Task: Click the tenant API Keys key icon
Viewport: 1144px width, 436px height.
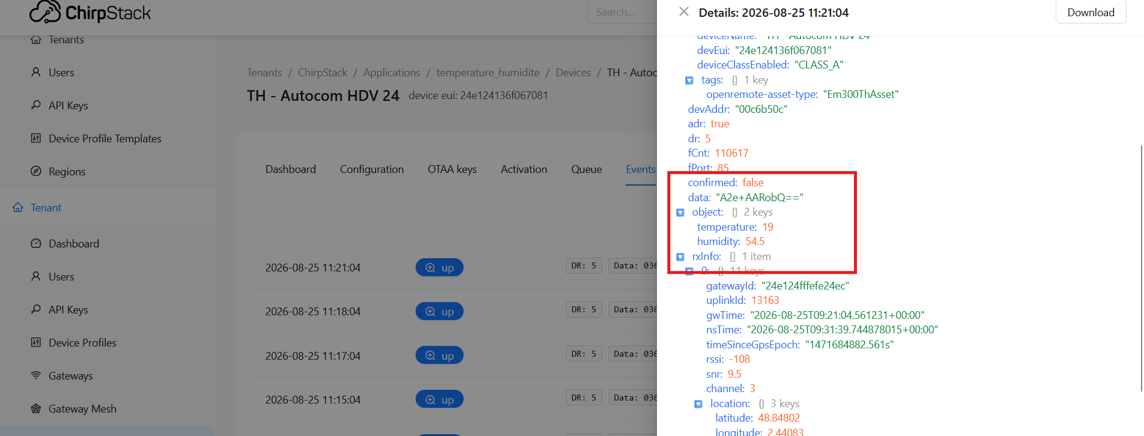Action: [36, 309]
